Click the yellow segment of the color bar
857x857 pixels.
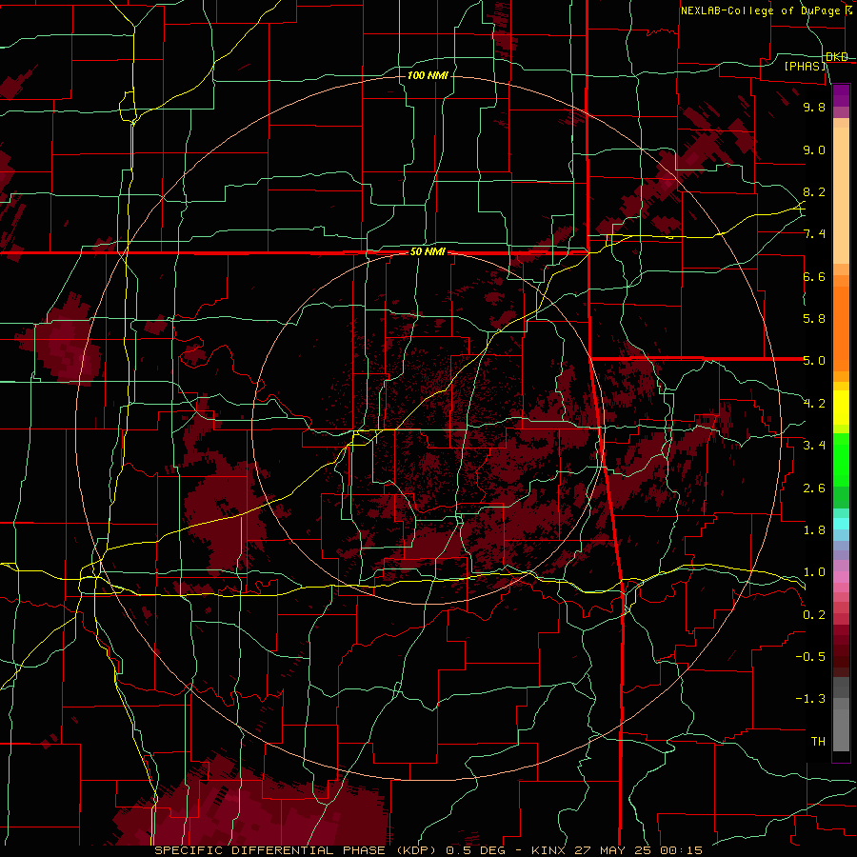tap(841, 408)
